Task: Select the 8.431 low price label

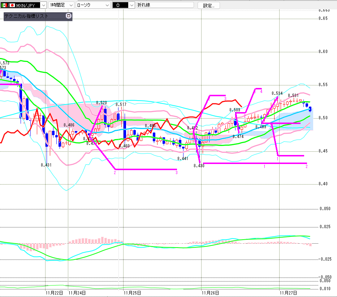Action: 46,165
